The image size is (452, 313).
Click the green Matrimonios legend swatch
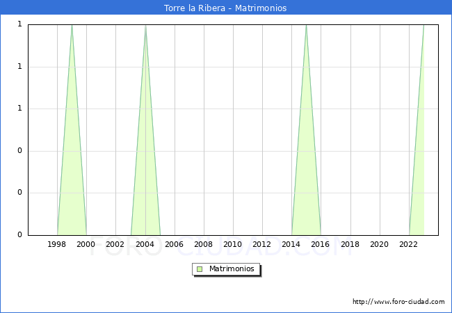pos(200,269)
